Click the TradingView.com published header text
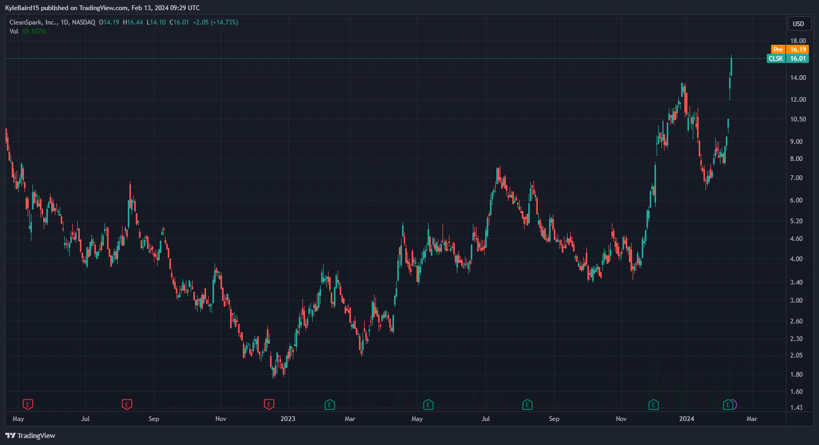 point(102,7)
